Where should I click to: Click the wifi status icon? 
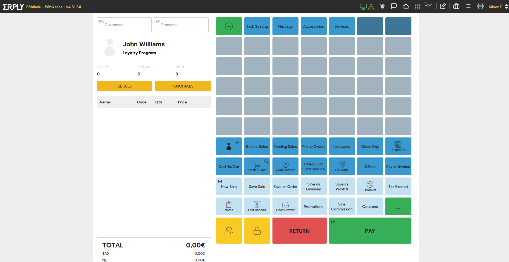429,5
